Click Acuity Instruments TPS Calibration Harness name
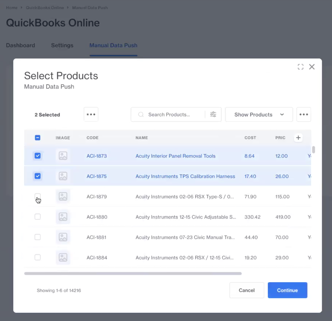This screenshot has width=332, height=321. point(185,176)
